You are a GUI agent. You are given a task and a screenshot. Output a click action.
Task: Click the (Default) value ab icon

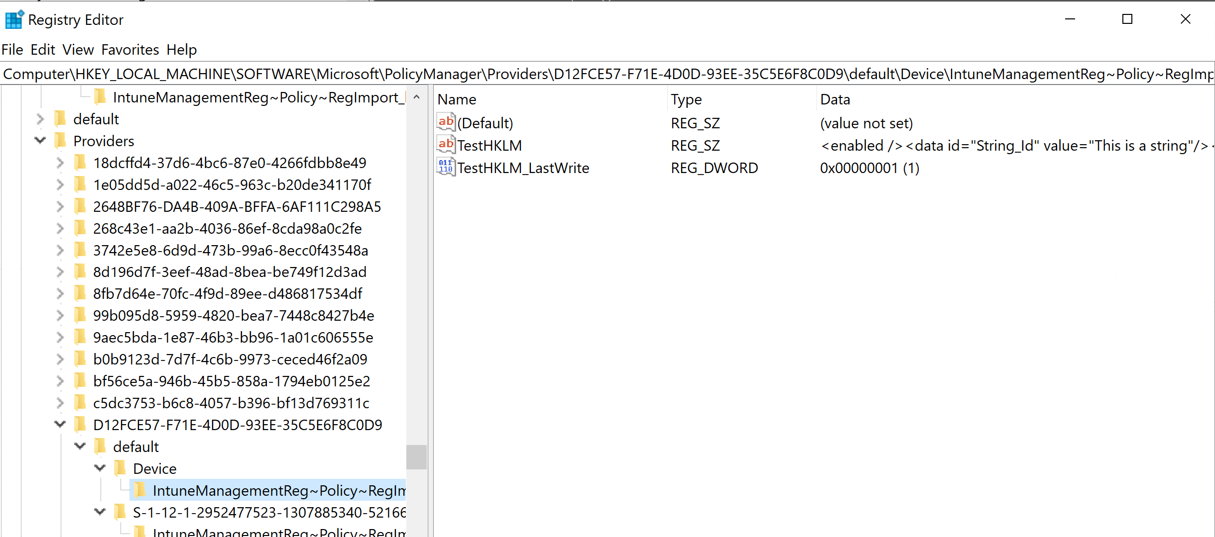click(x=446, y=123)
